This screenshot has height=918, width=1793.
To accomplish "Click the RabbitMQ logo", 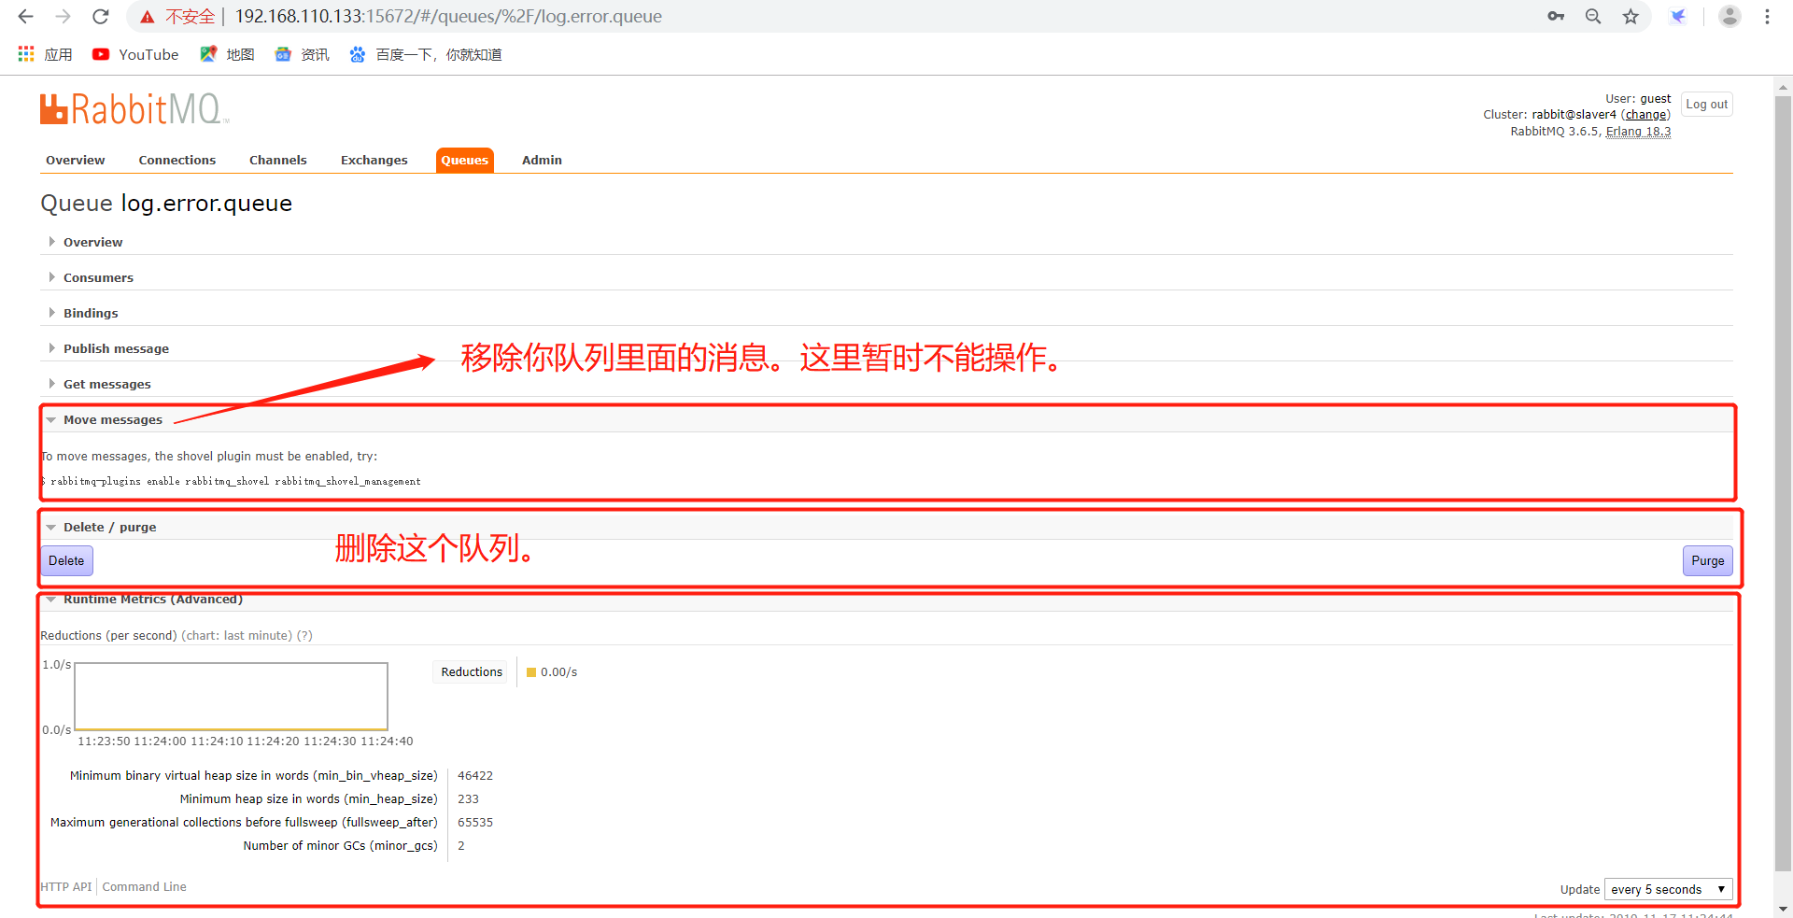I will 134,109.
